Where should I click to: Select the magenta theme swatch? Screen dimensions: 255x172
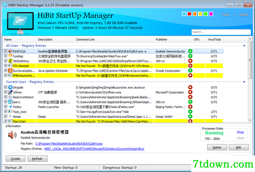tap(211, 14)
